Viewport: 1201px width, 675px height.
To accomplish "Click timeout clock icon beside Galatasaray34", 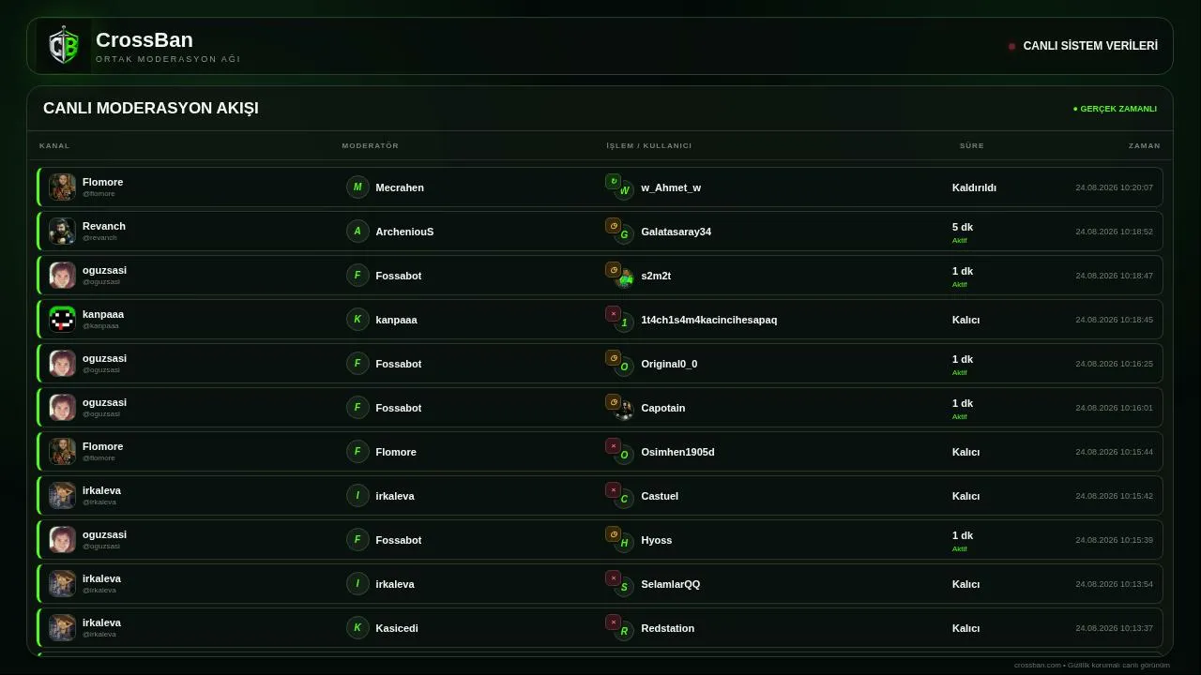I will click(x=613, y=225).
